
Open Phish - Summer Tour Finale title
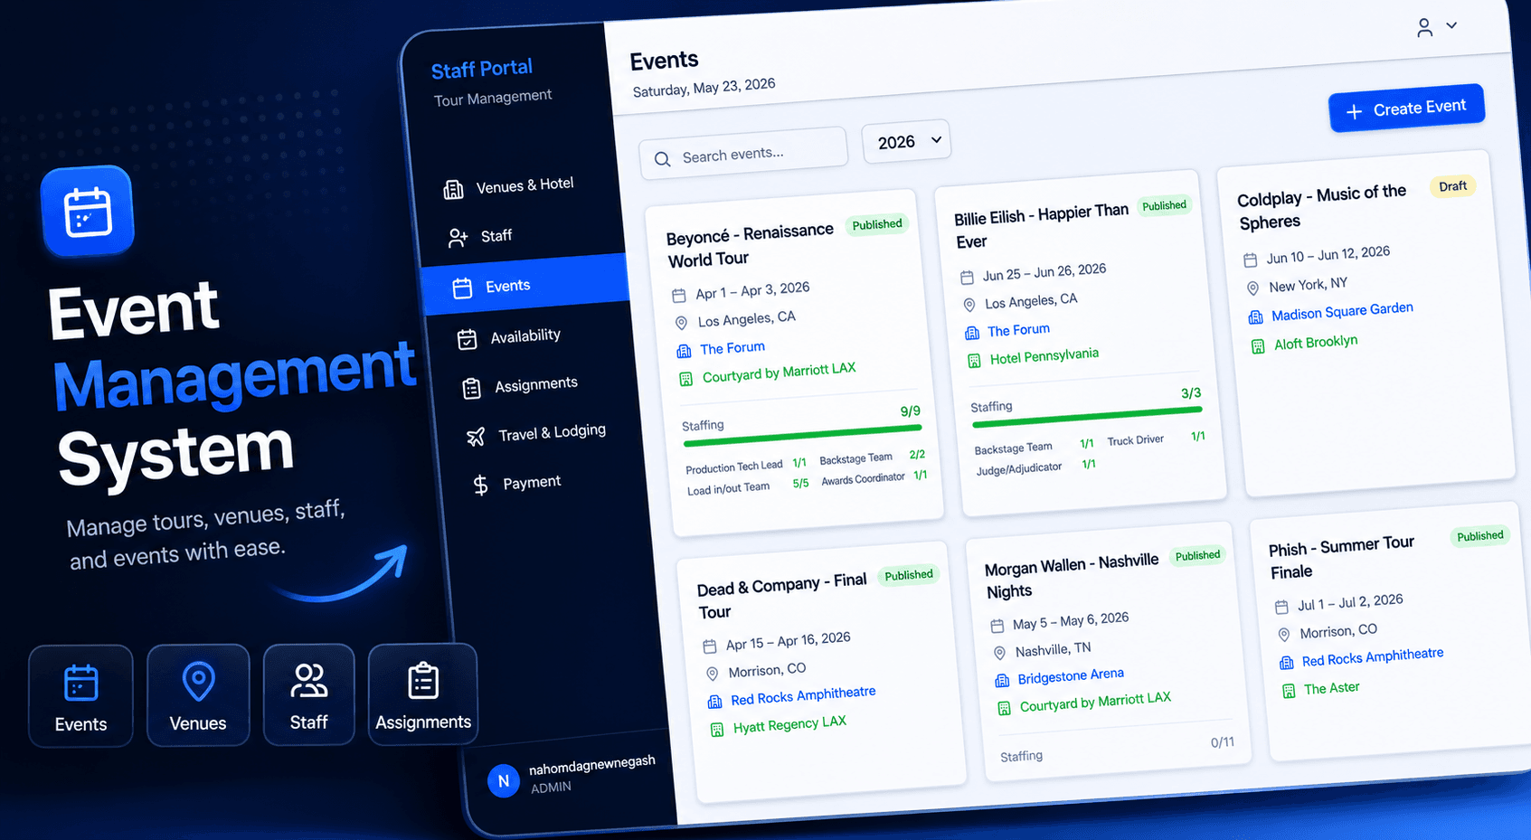1341,559
